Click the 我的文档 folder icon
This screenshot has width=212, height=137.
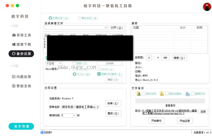[139, 93]
